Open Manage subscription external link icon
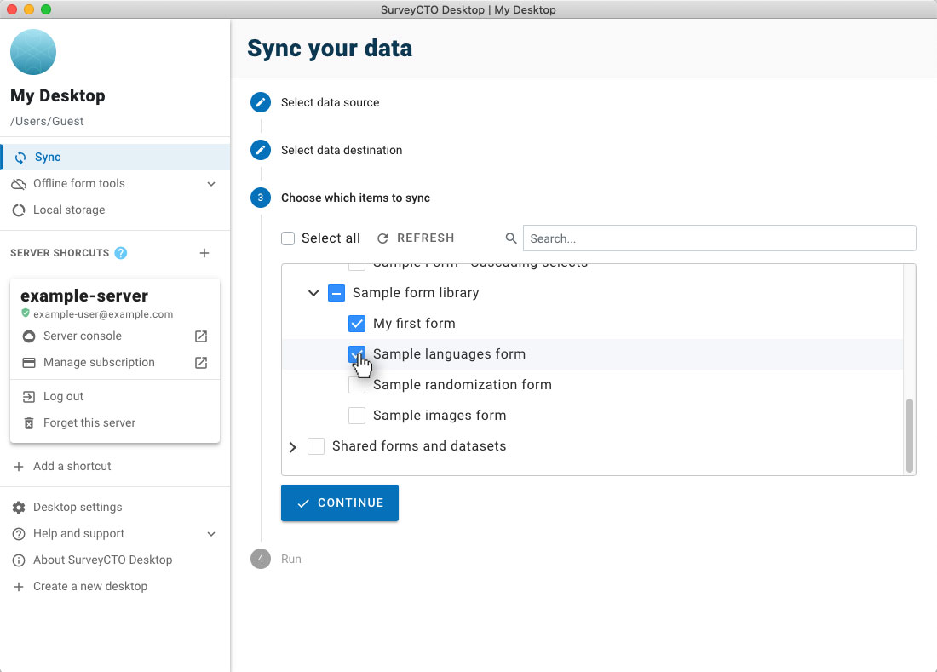Viewport: 937px width, 672px height. pos(201,363)
